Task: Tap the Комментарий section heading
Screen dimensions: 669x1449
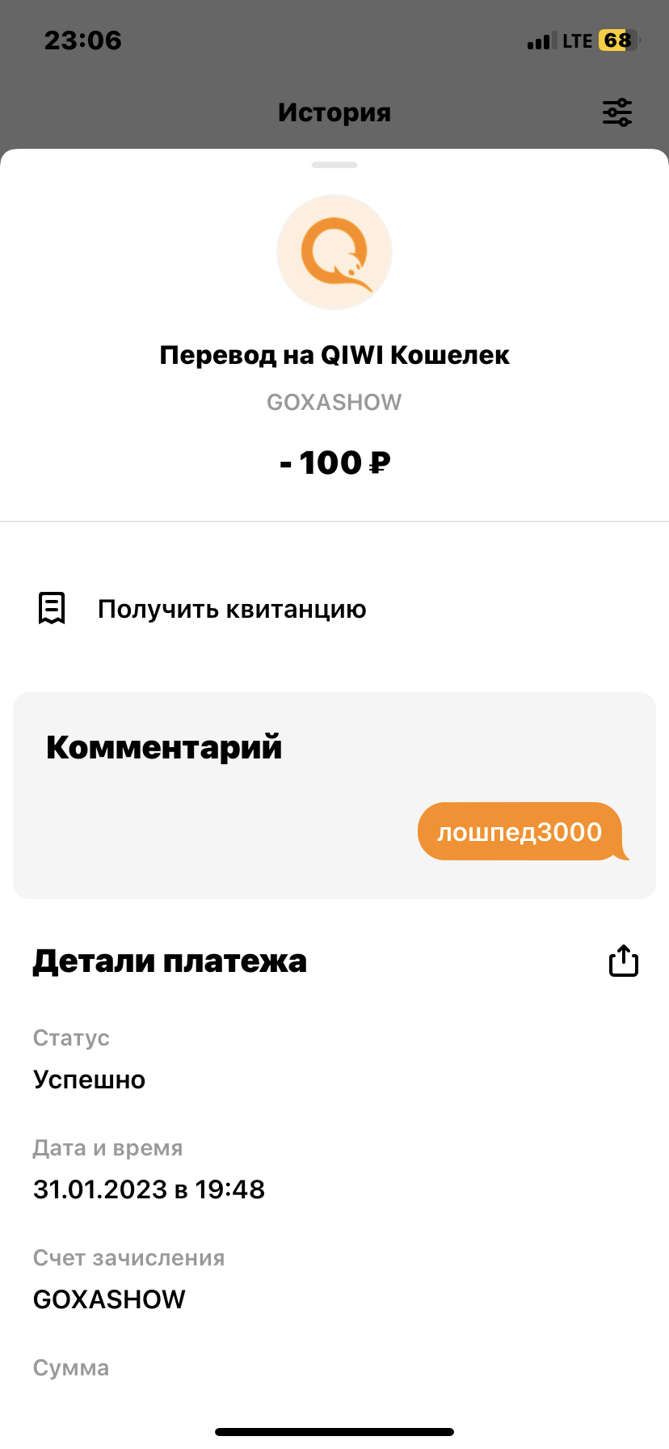Action: (x=164, y=747)
